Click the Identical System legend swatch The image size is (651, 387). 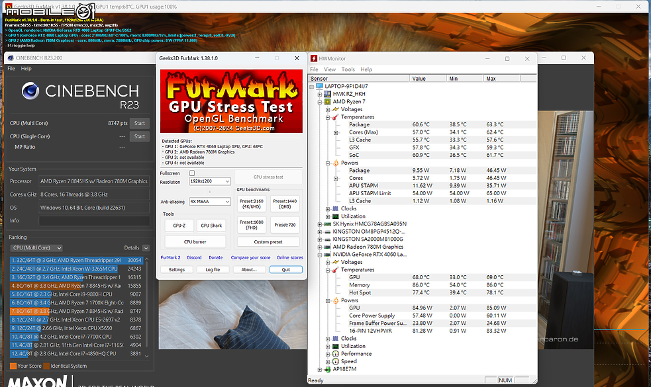pyautogui.click(x=46, y=366)
